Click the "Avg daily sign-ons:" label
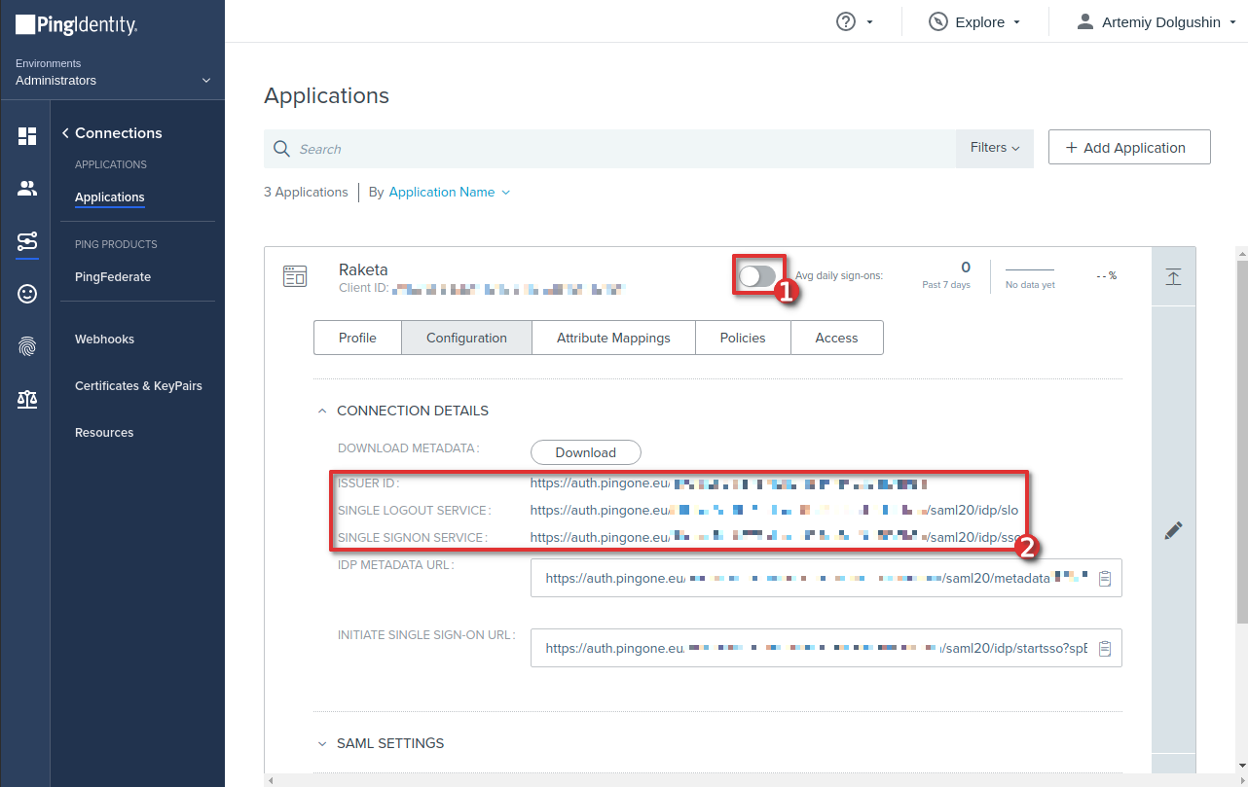This screenshot has height=787, width=1248. 839,275
